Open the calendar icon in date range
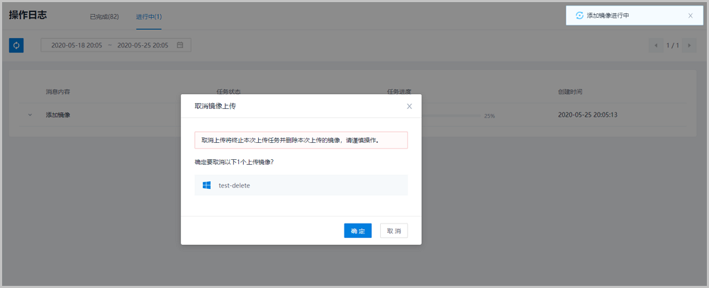The width and height of the screenshot is (709, 288). (x=180, y=45)
